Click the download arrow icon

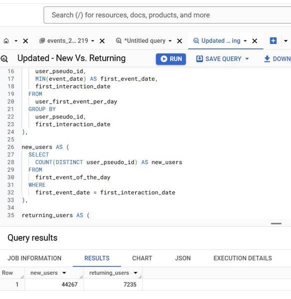(x=267, y=59)
